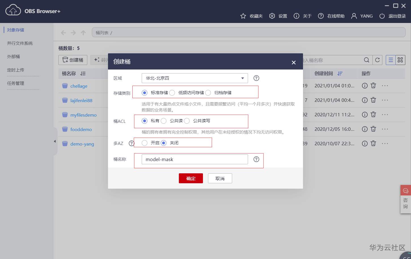
Task: Cancel dialog with 取消 button
Action: coord(220,178)
